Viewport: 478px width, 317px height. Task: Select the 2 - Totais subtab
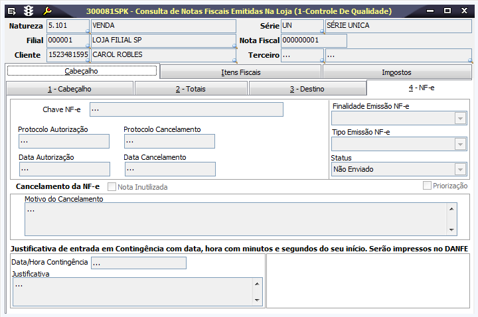tap(191, 89)
